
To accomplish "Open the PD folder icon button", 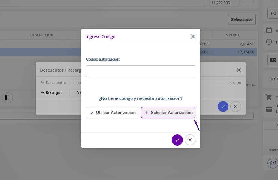I will pyautogui.click(x=273, y=60).
